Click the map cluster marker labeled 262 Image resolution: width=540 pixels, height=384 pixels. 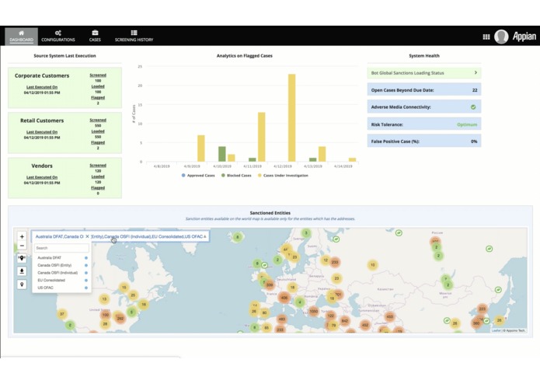click(120, 319)
